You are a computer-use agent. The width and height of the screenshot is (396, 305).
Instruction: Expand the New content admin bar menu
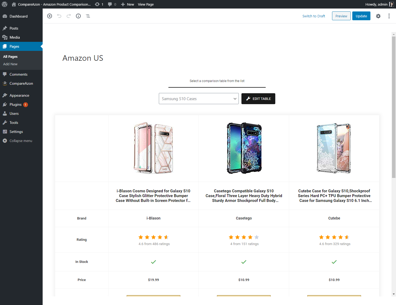pos(127,4)
